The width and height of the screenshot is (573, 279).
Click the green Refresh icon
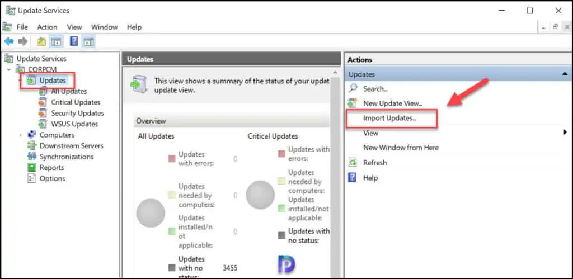click(353, 163)
